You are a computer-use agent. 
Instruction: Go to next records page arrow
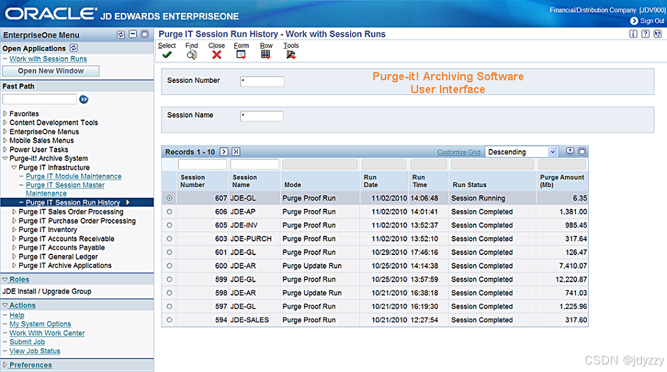coord(224,152)
